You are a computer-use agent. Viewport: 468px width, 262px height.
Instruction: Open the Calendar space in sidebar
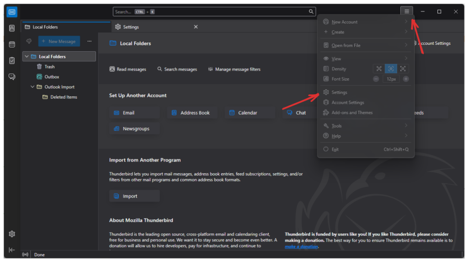point(12,44)
